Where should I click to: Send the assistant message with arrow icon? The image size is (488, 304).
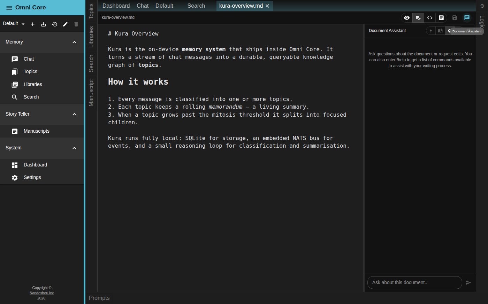[468, 283]
